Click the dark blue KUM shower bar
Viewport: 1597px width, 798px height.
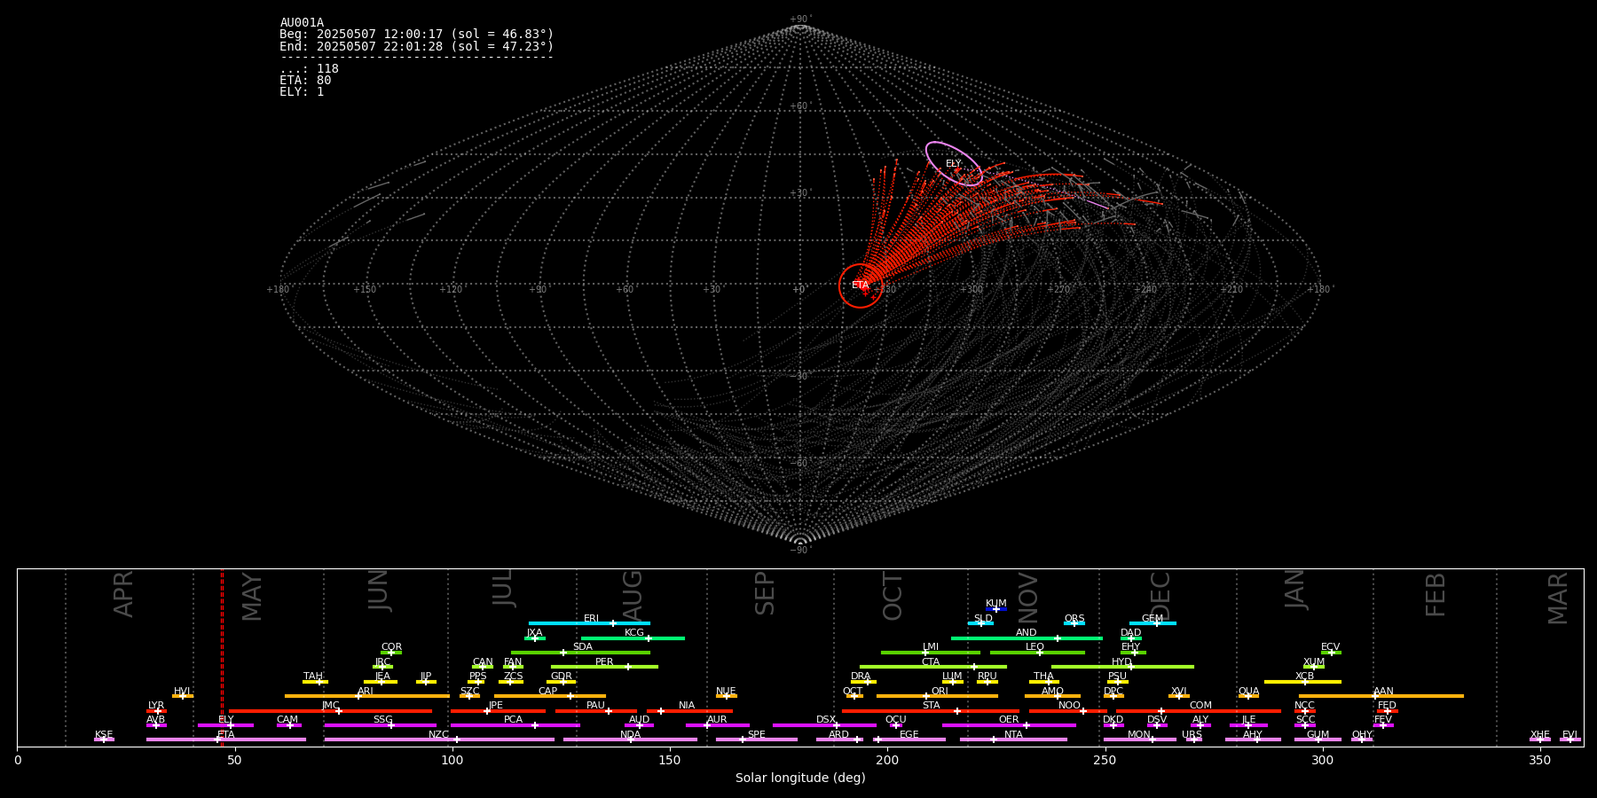996,609
